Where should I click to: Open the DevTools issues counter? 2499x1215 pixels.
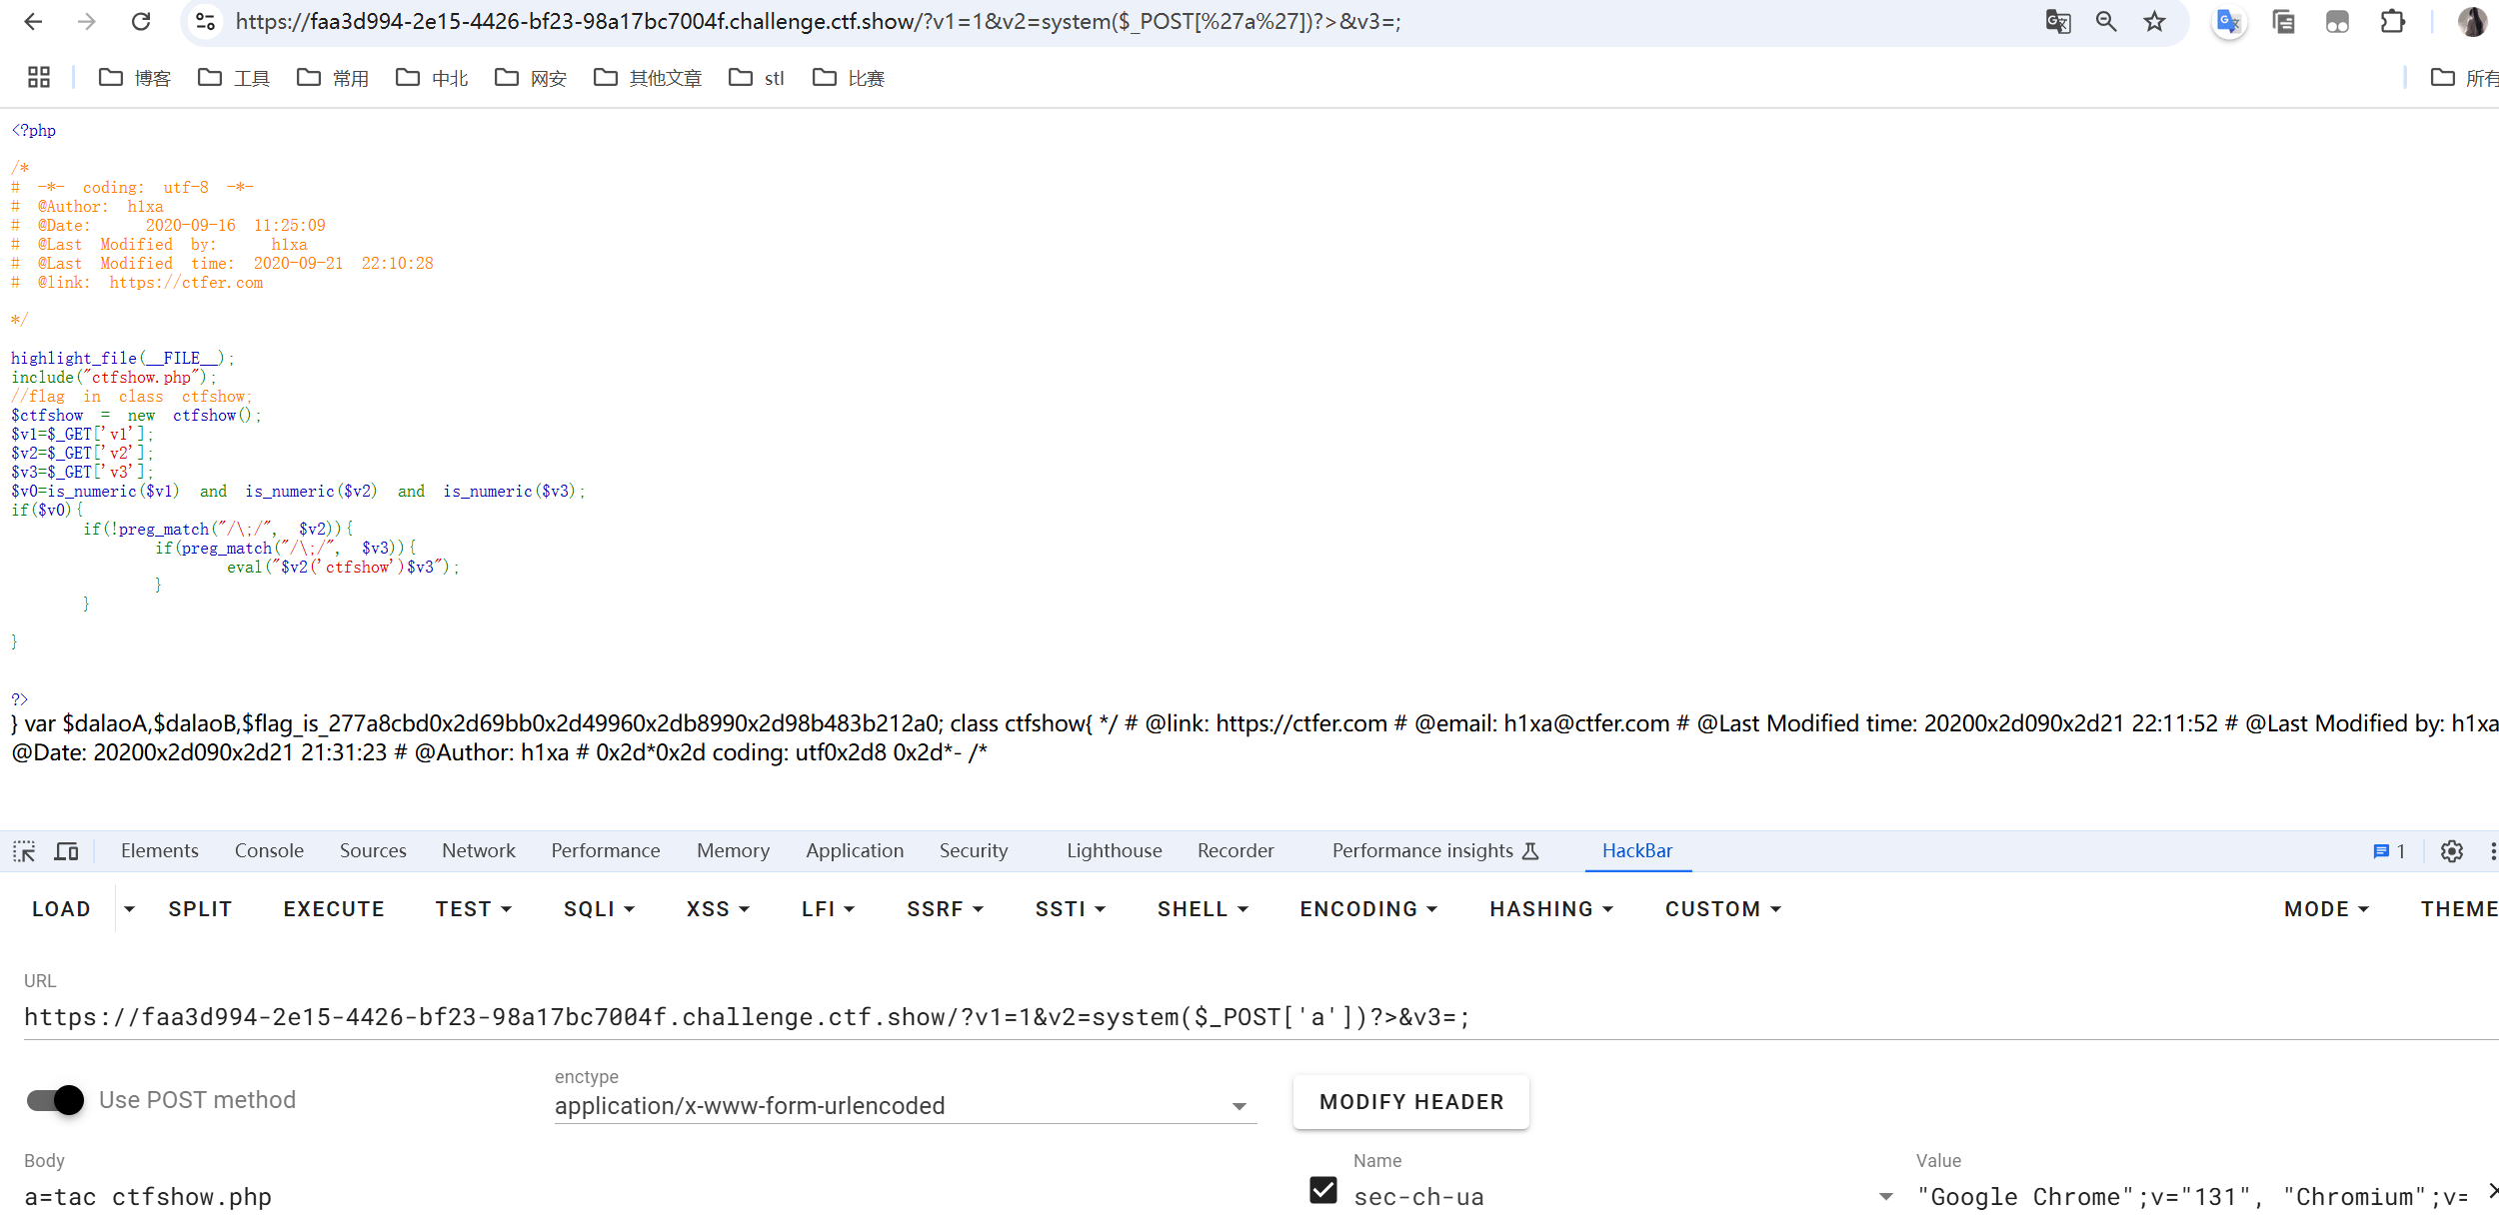(x=2388, y=851)
